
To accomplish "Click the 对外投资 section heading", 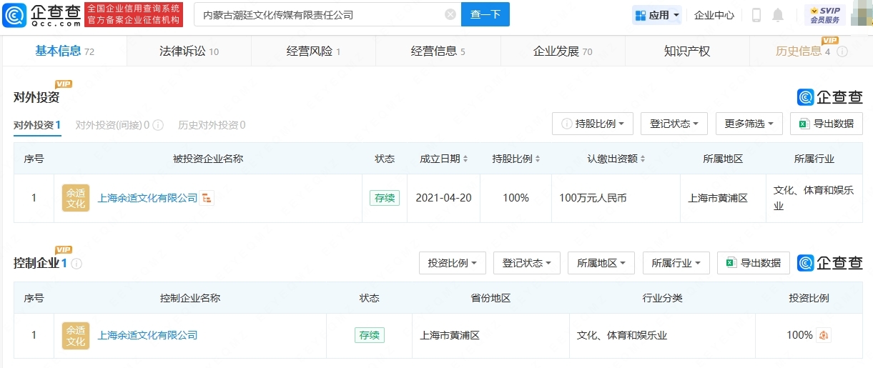I will (36, 97).
